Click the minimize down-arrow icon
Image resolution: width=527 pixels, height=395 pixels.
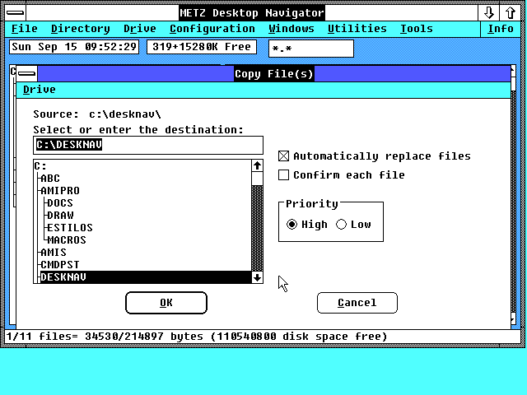coord(488,13)
